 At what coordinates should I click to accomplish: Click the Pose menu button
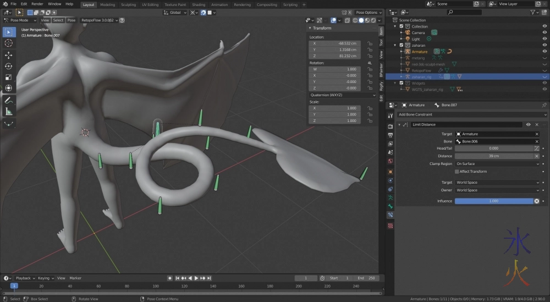click(x=71, y=20)
